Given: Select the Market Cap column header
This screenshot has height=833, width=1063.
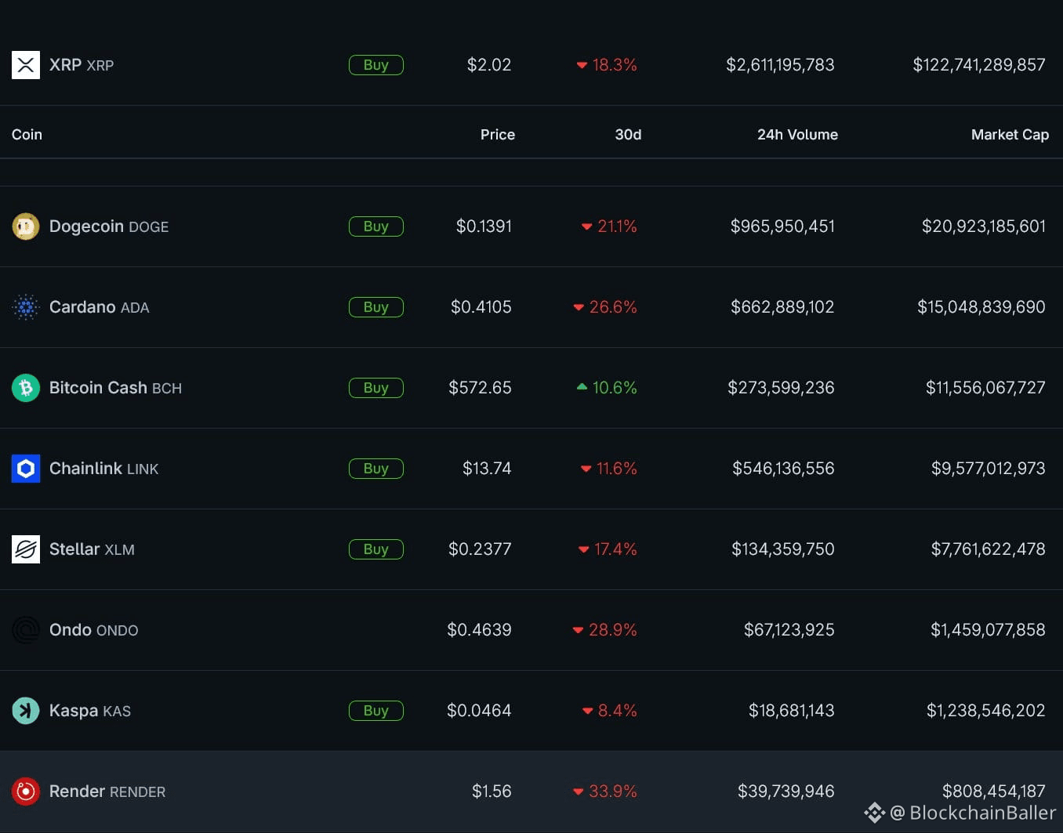Looking at the screenshot, I should tap(1010, 134).
